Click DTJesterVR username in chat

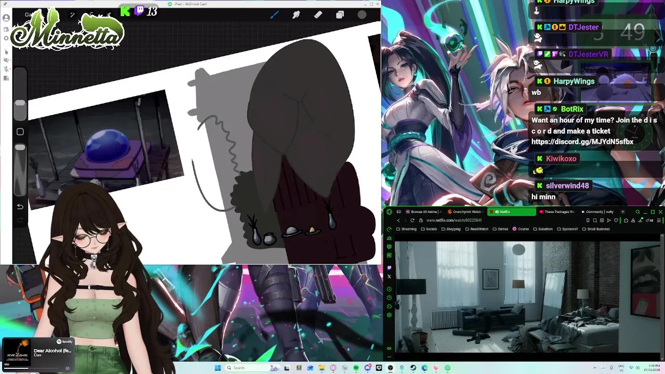(588, 54)
